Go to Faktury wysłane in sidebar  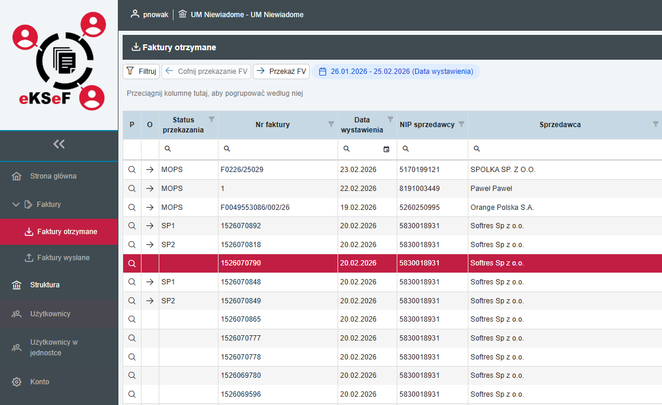[x=63, y=258]
